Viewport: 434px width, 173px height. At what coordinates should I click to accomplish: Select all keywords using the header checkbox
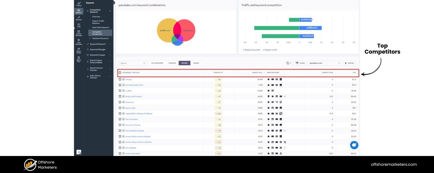120,73
